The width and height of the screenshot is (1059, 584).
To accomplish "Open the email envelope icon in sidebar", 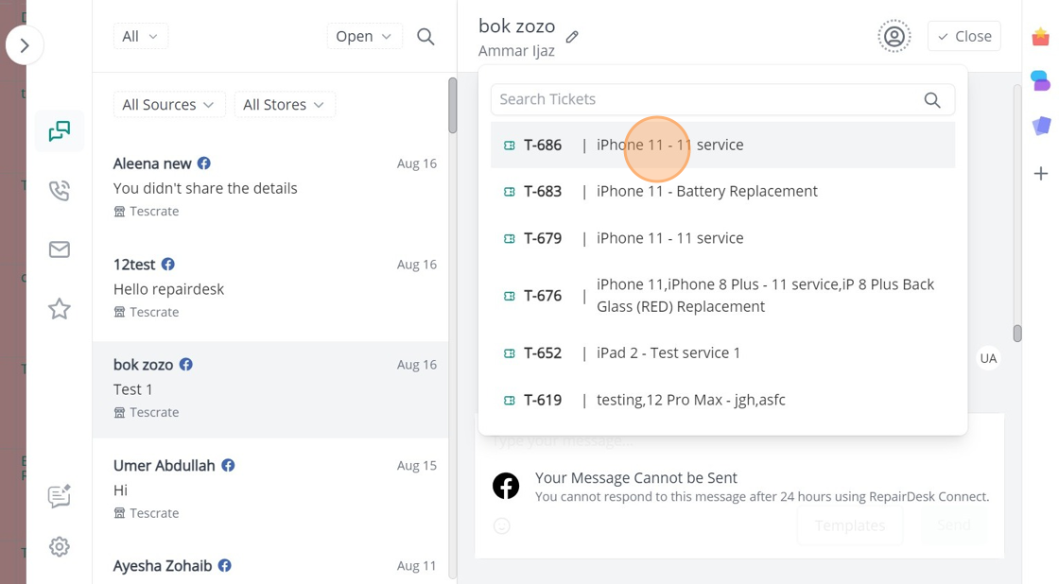I will (x=60, y=249).
